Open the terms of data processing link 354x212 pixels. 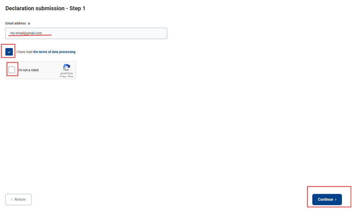(54, 52)
